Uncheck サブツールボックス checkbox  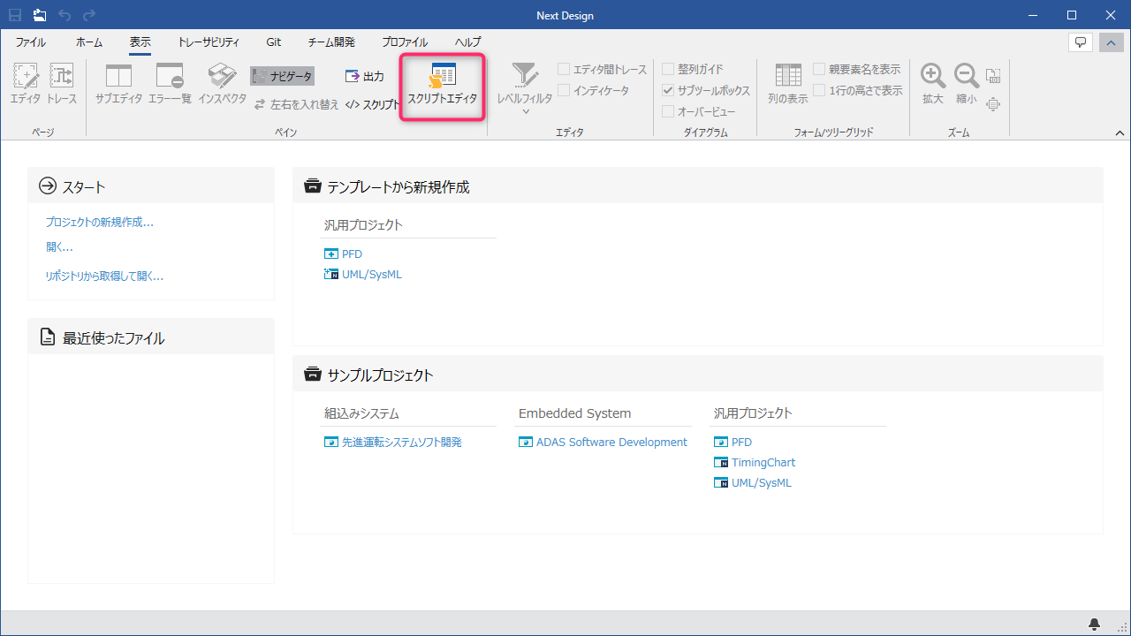(x=706, y=90)
